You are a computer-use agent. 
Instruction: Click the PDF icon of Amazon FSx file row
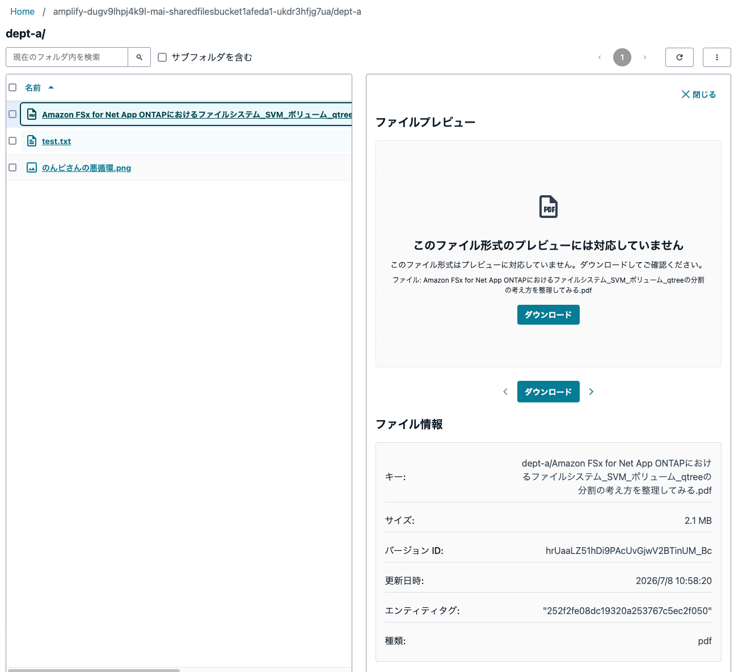click(32, 114)
